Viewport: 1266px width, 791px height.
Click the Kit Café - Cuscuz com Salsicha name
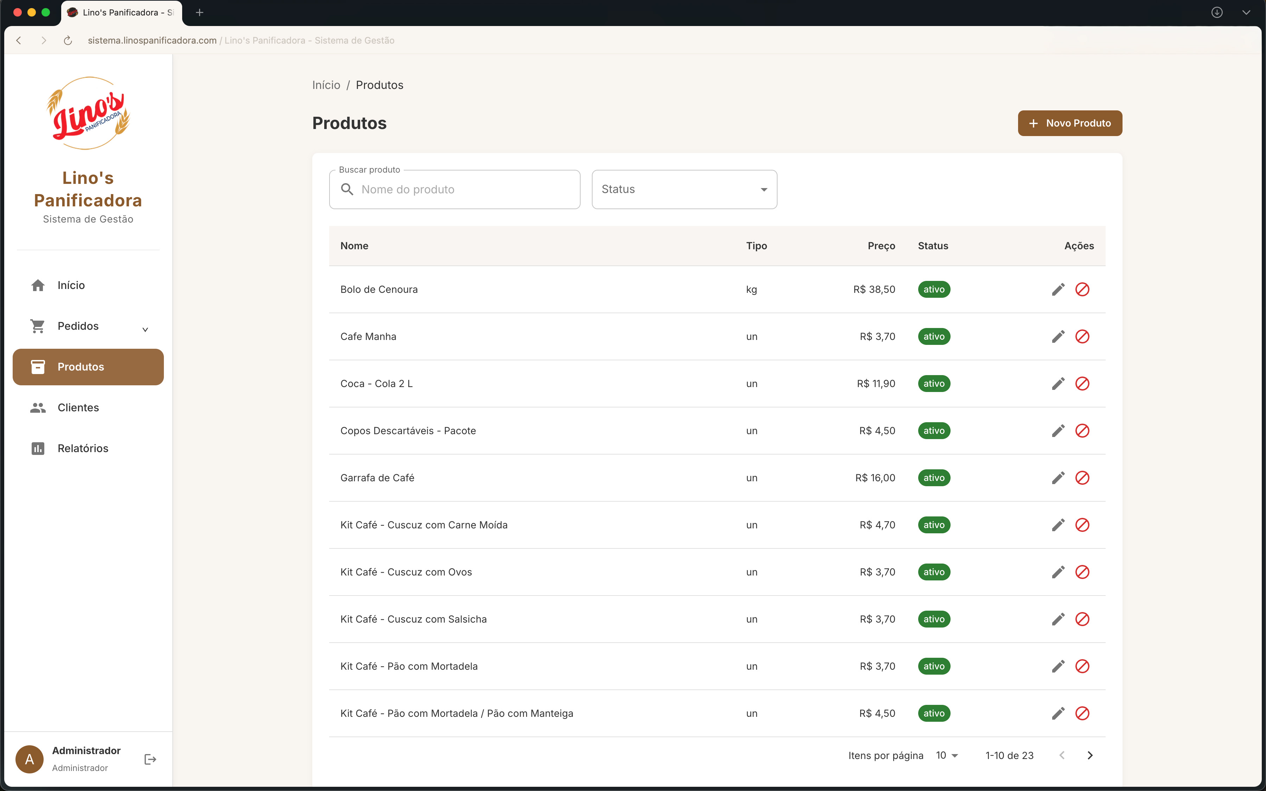[413, 619]
